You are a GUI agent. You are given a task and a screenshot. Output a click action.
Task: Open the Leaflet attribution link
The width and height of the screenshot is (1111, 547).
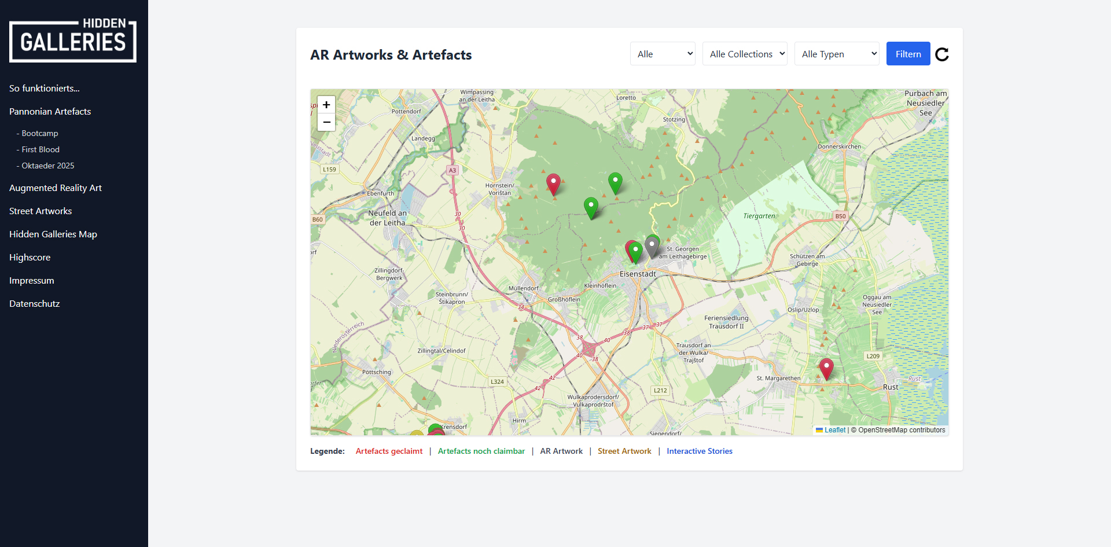pos(834,430)
